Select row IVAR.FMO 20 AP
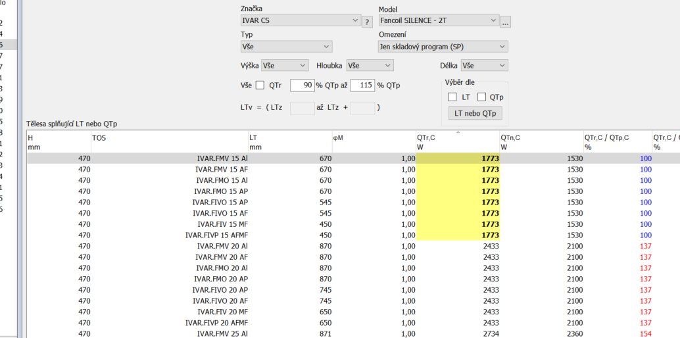Viewport: 680px width, 338px height. (x=353, y=279)
